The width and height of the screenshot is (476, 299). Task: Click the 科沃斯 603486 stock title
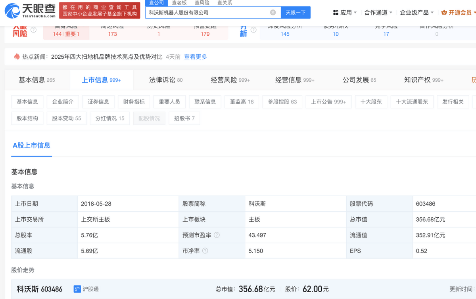pyautogui.click(x=40, y=289)
